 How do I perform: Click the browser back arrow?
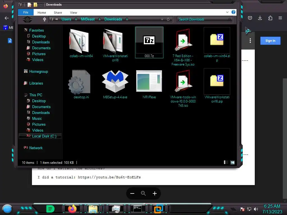[7, 18]
